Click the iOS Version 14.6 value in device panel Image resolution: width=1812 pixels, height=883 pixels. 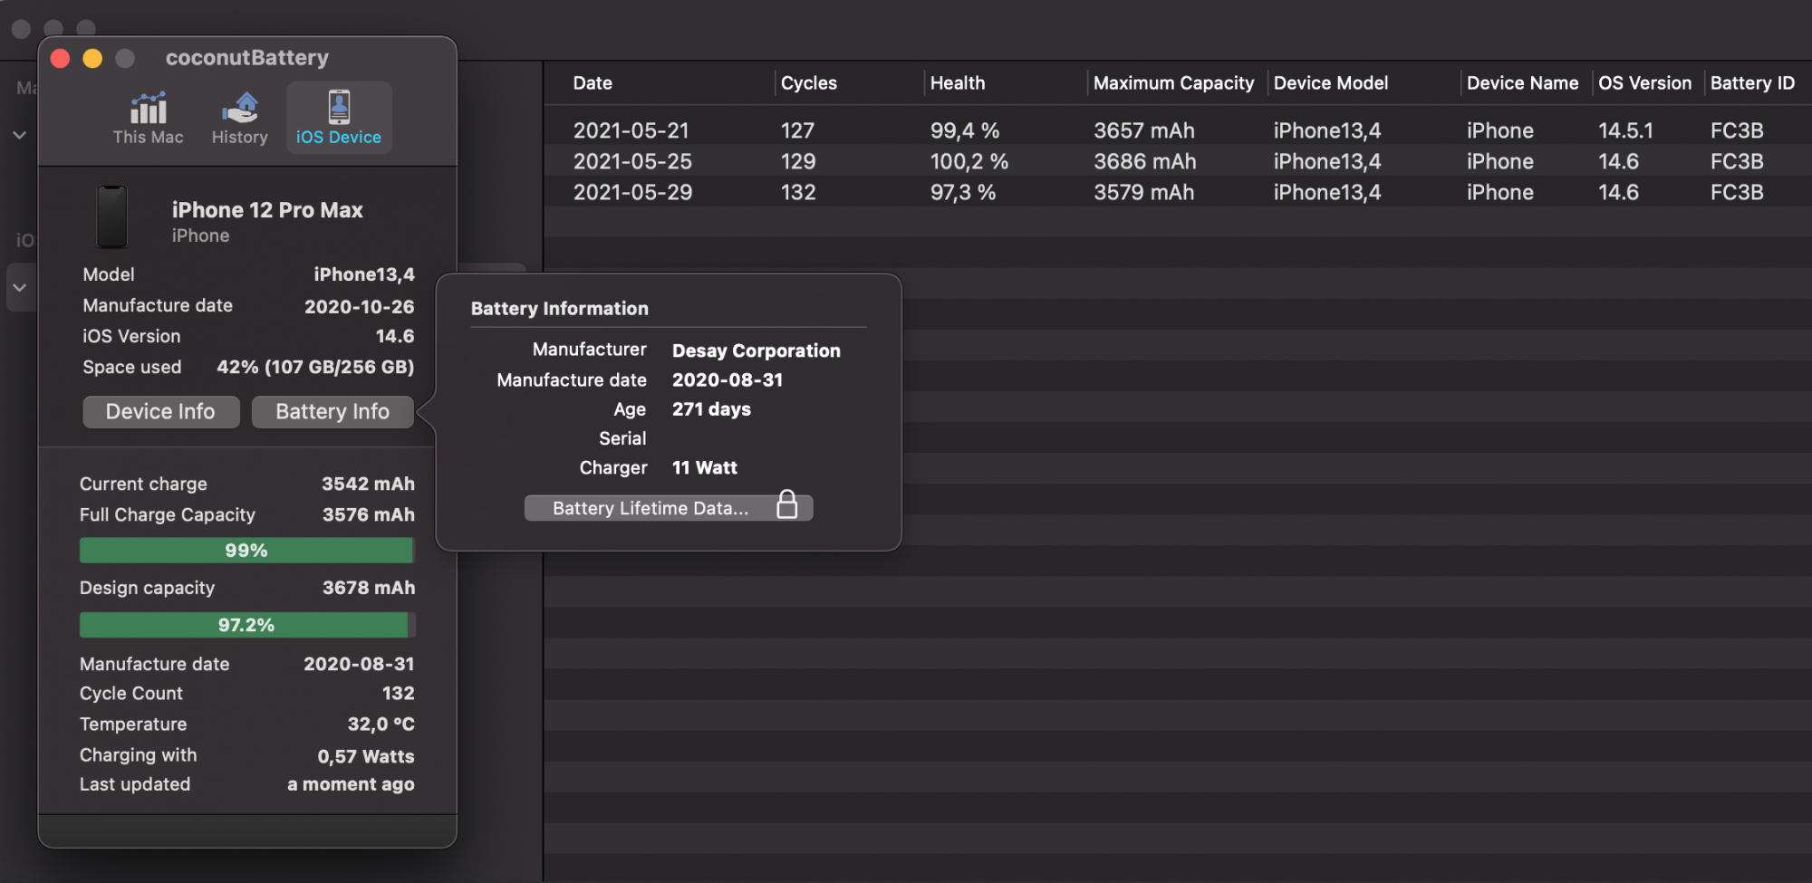395,337
